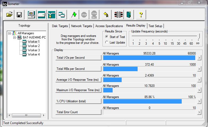Select Worker 1 in topology
The image size is (208, 127).
coord(33,42)
